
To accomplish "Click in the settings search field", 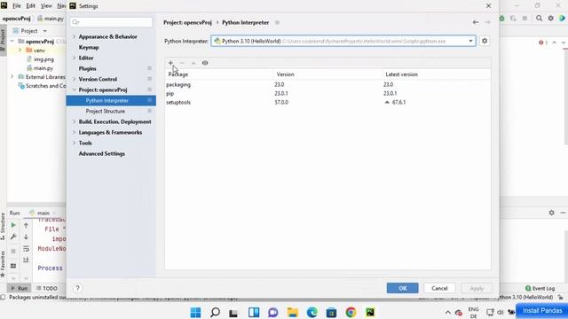I will 111,22.
